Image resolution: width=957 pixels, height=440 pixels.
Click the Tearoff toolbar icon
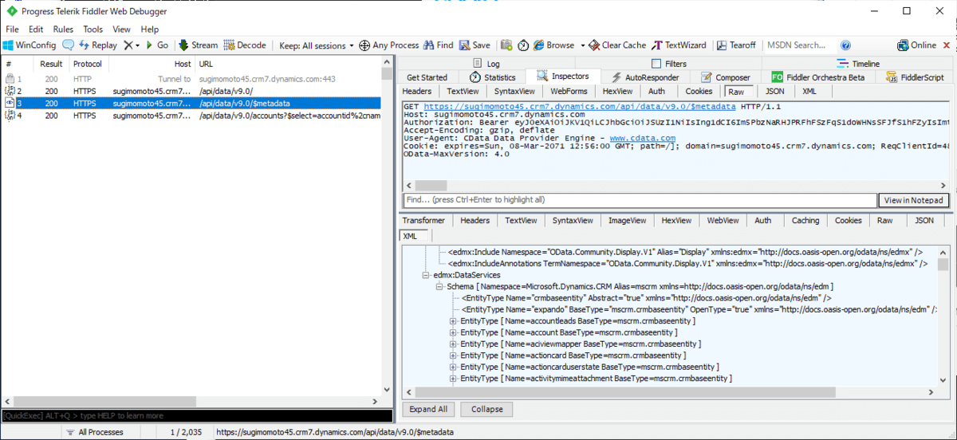pos(720,45)
